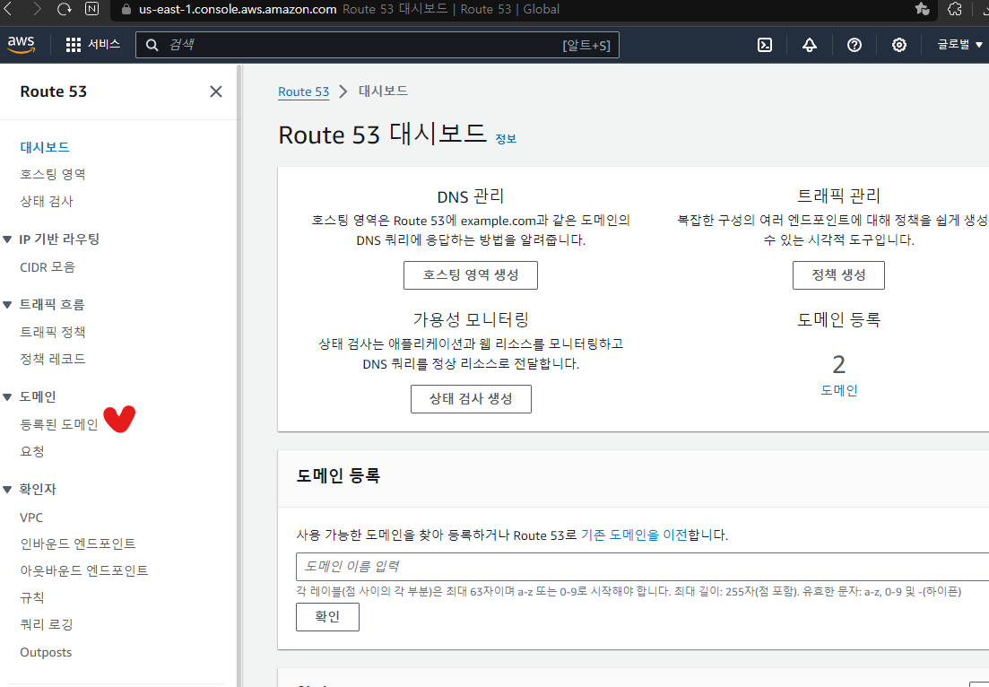Click the Route 53 breadcrumb link
The image size is (989, 687).
click(303, 91)
